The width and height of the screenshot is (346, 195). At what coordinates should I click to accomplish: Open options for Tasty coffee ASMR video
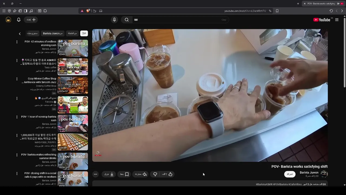17,60
